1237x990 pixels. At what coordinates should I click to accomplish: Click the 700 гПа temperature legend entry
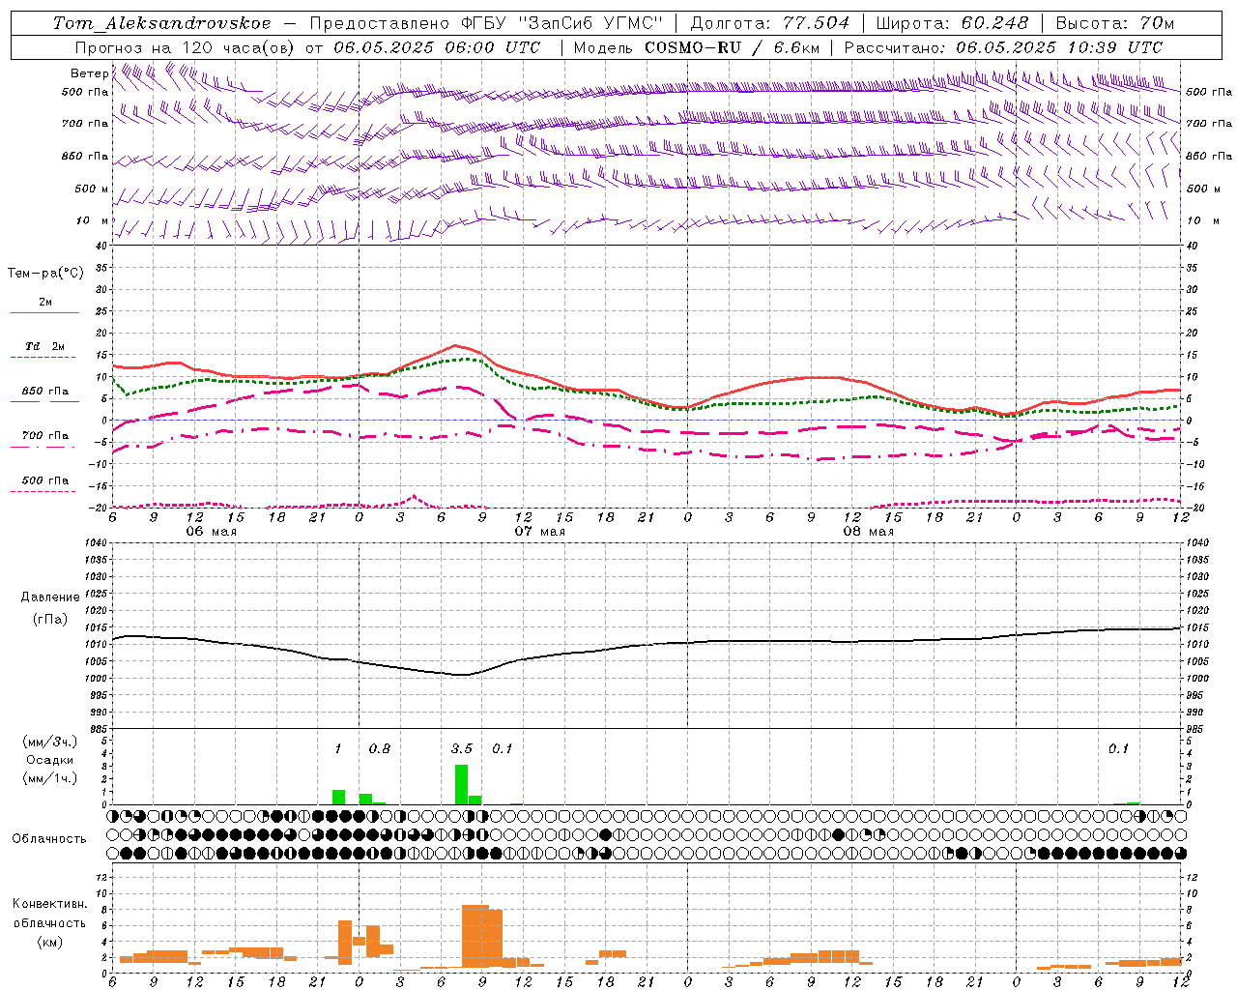(45, 435)
